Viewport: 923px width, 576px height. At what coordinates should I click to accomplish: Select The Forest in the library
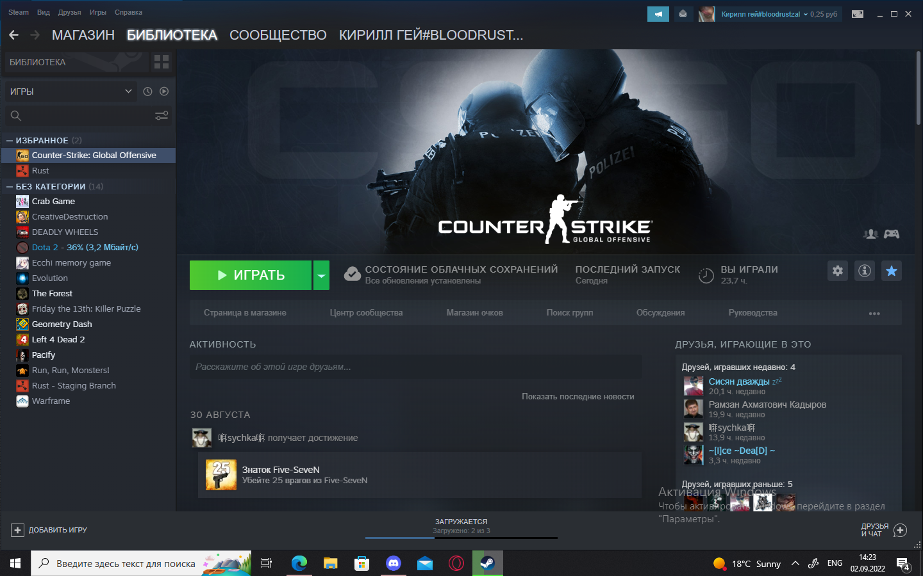point(88,294)
